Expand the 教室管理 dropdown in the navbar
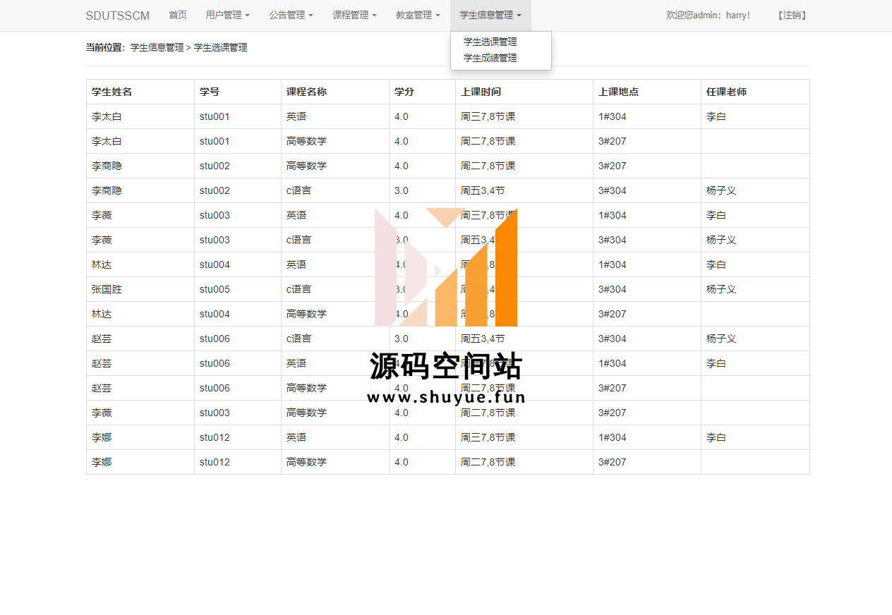Screen dimensions: 892x615 pyautogui.click(x=418, y=15)
